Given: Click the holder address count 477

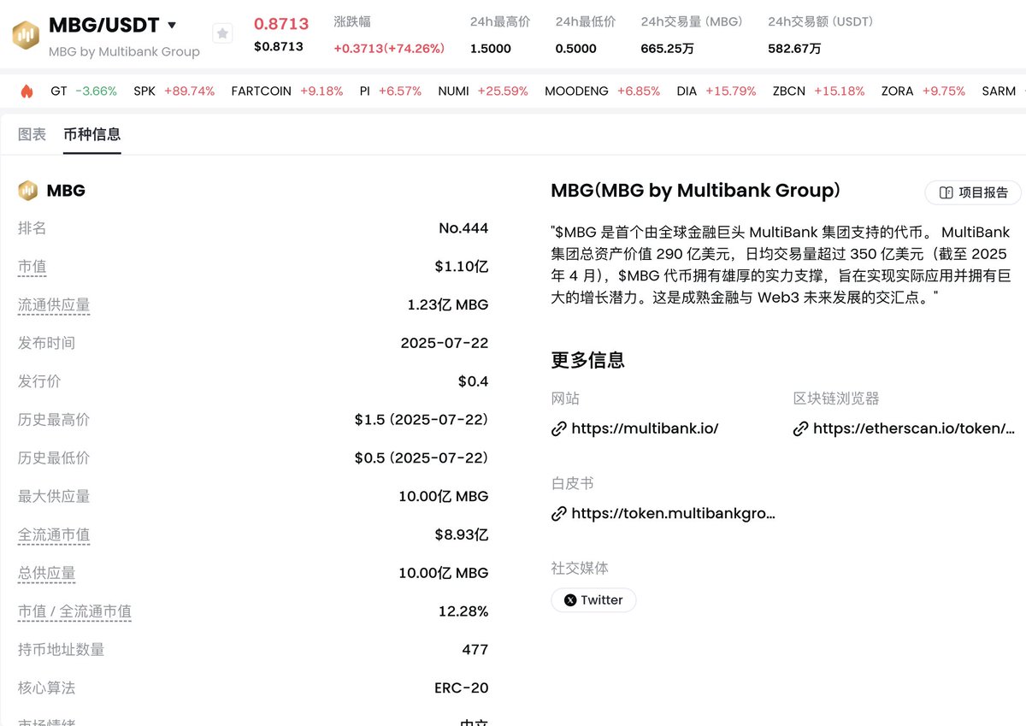Looking at the screenshot, I should point(475,650).
